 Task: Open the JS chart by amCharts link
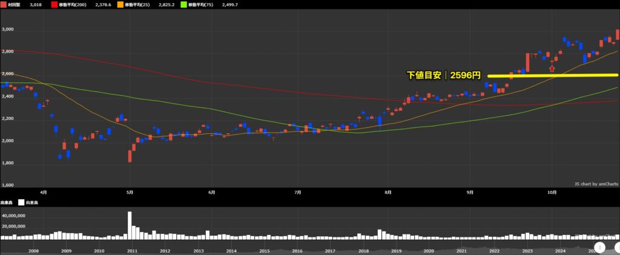click(x=595, y=184)
